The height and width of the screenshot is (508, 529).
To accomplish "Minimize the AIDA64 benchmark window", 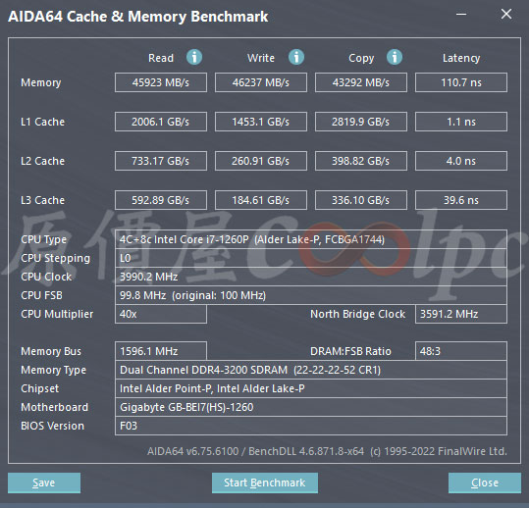I will pyautogui.click(x=461, y=15).
